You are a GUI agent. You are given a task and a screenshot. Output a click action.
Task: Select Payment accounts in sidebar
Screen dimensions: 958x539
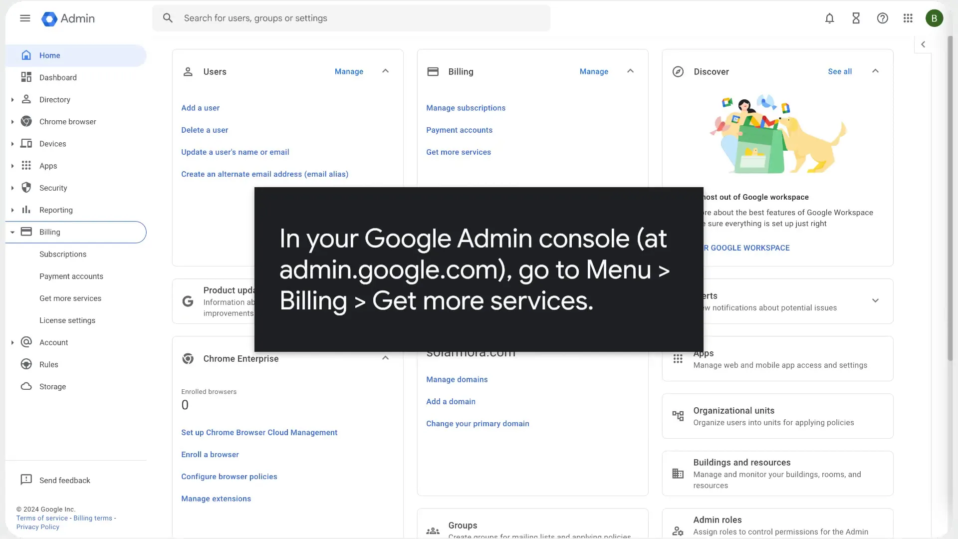point(71,276)
